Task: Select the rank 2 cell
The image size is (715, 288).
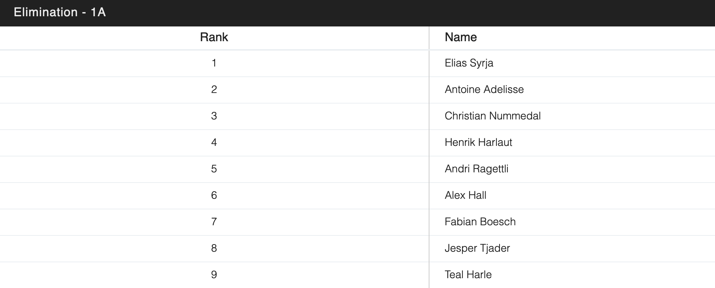Action: (x=214, y=90)
